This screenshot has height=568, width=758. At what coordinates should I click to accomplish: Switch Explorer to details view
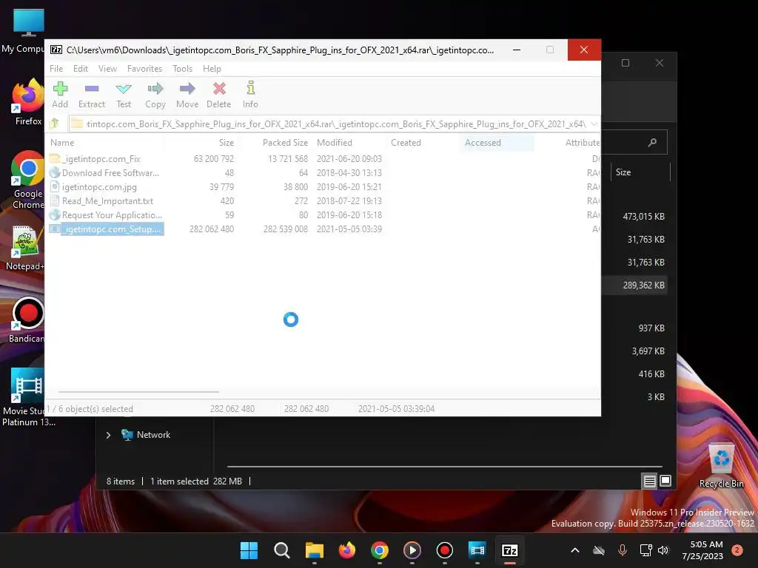coord(649,481)
